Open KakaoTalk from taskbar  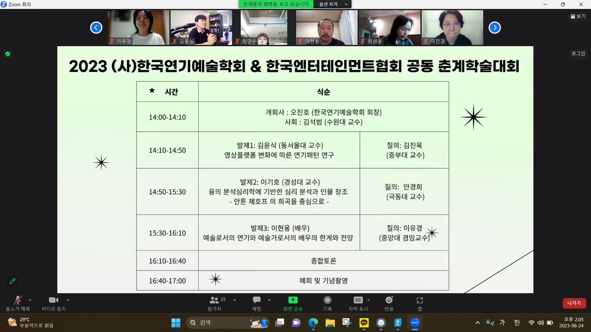point(364,323)
